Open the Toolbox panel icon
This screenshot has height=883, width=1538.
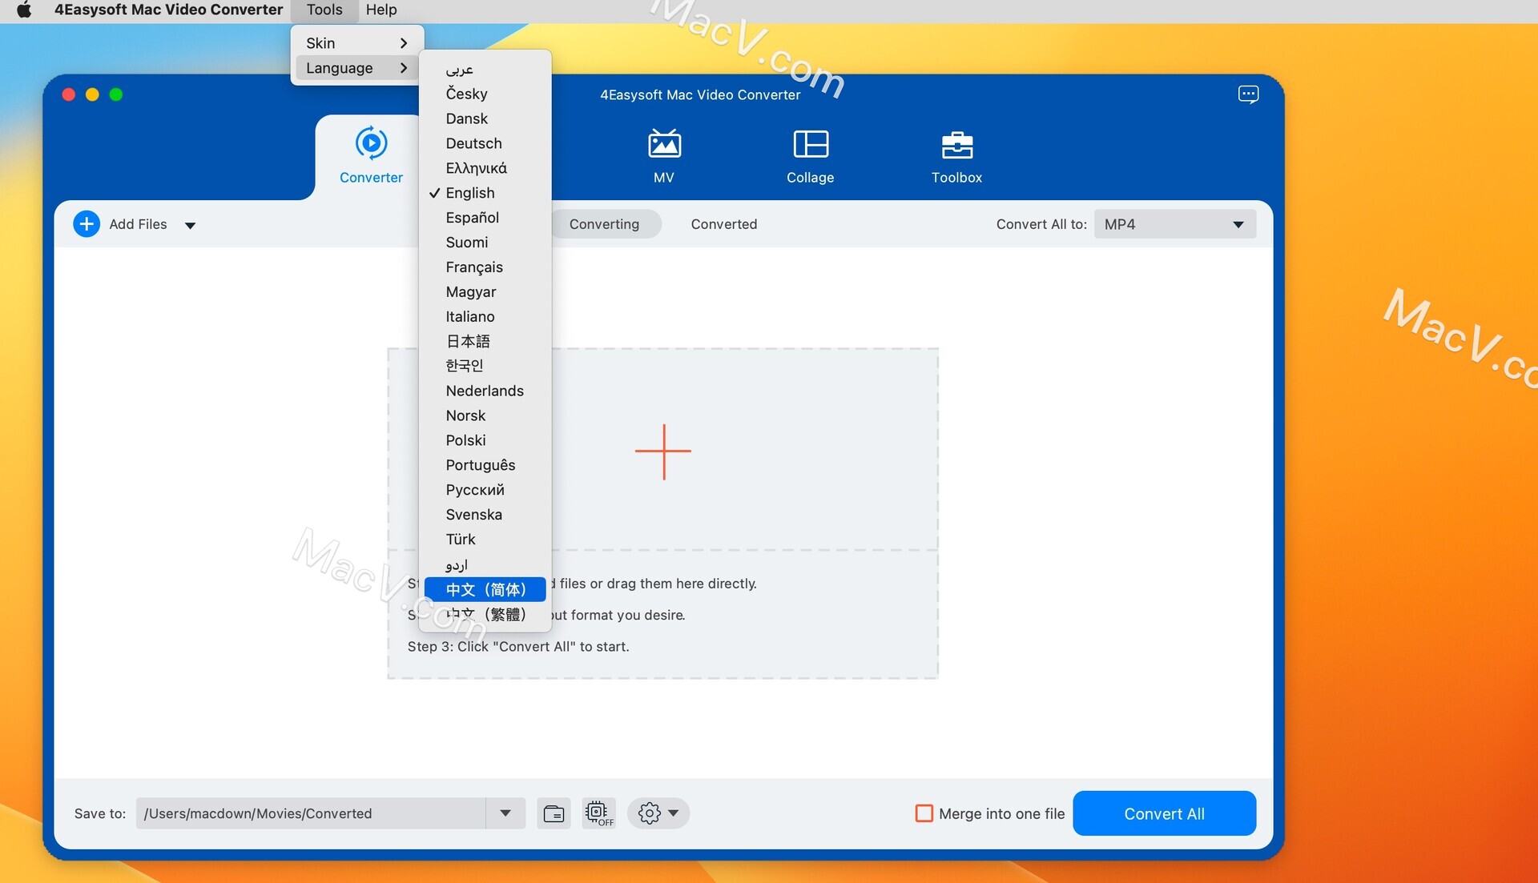pos(956,156)
